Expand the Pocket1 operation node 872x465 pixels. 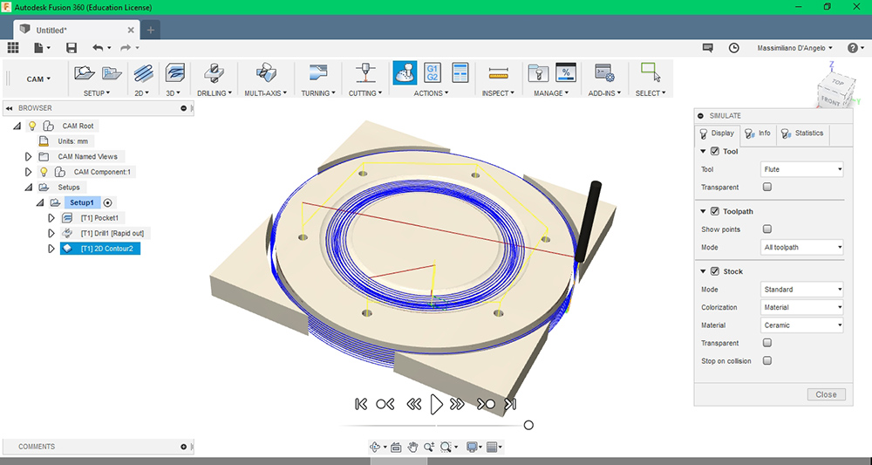pos(51,218)
